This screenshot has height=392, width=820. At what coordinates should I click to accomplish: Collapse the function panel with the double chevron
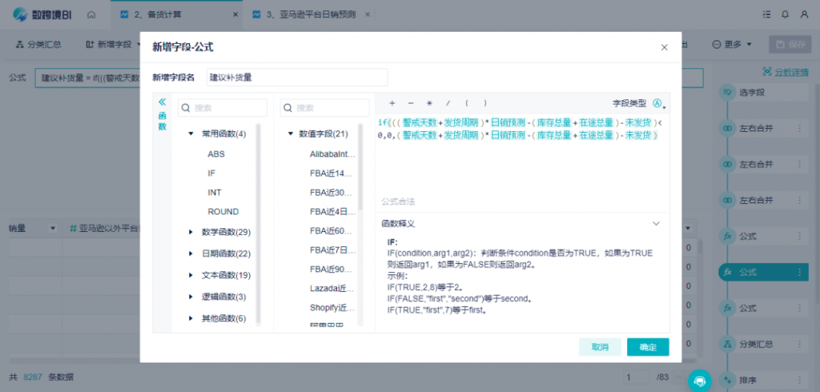pos(162,102)
